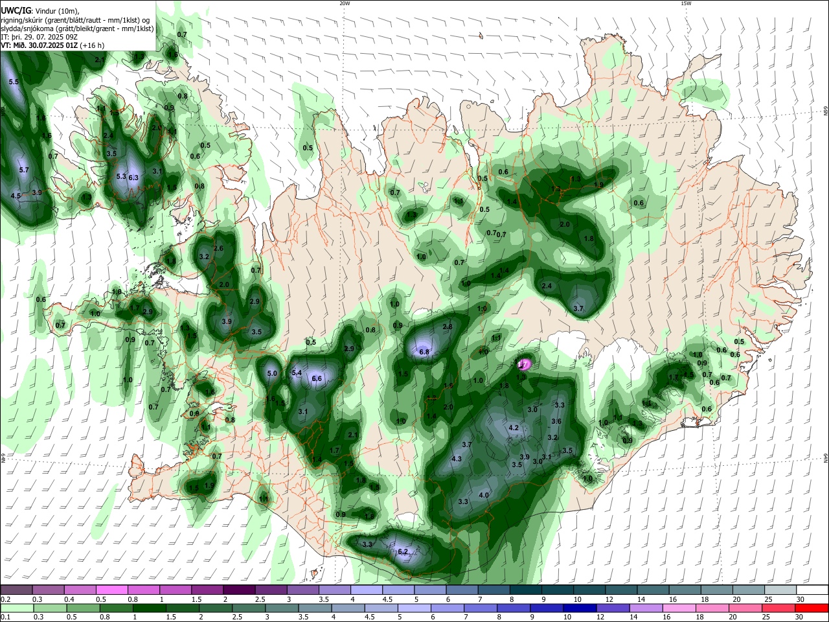The image size is (829, 622).
Task: Click the 6.2 value off the south coast
Action: [403, 552]
